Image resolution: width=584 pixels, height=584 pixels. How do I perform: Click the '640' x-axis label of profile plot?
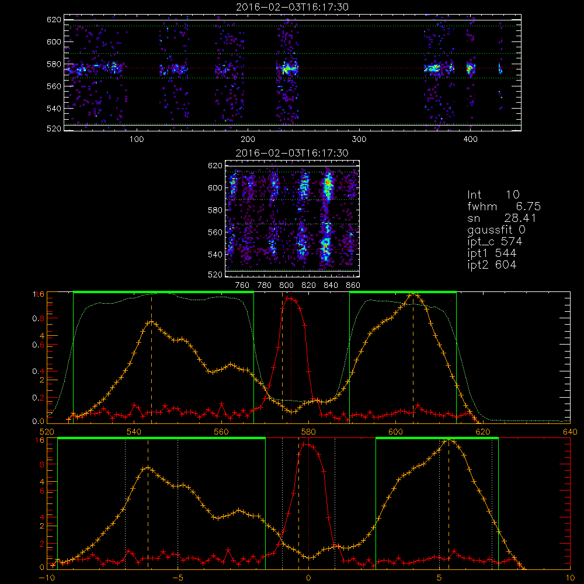click(570, 432)
